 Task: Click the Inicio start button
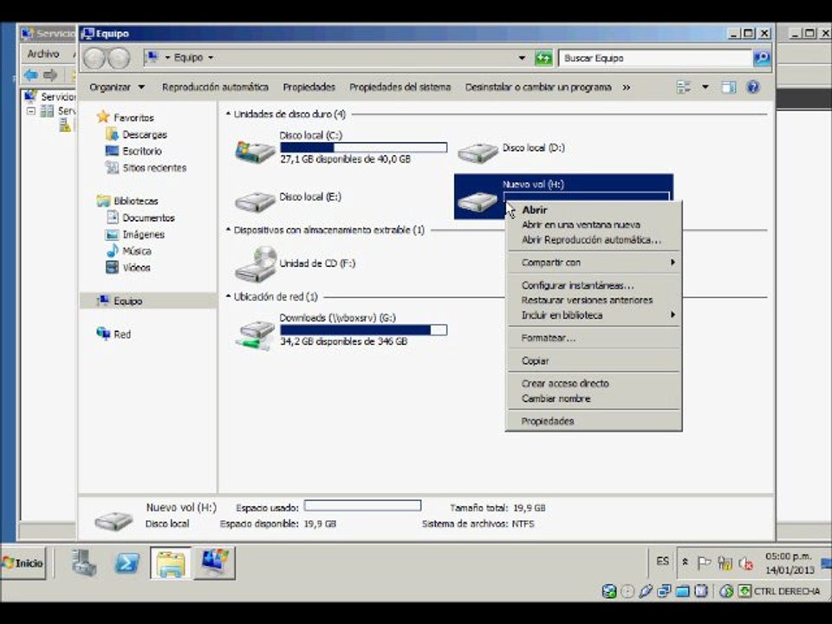tap(23, 563)
